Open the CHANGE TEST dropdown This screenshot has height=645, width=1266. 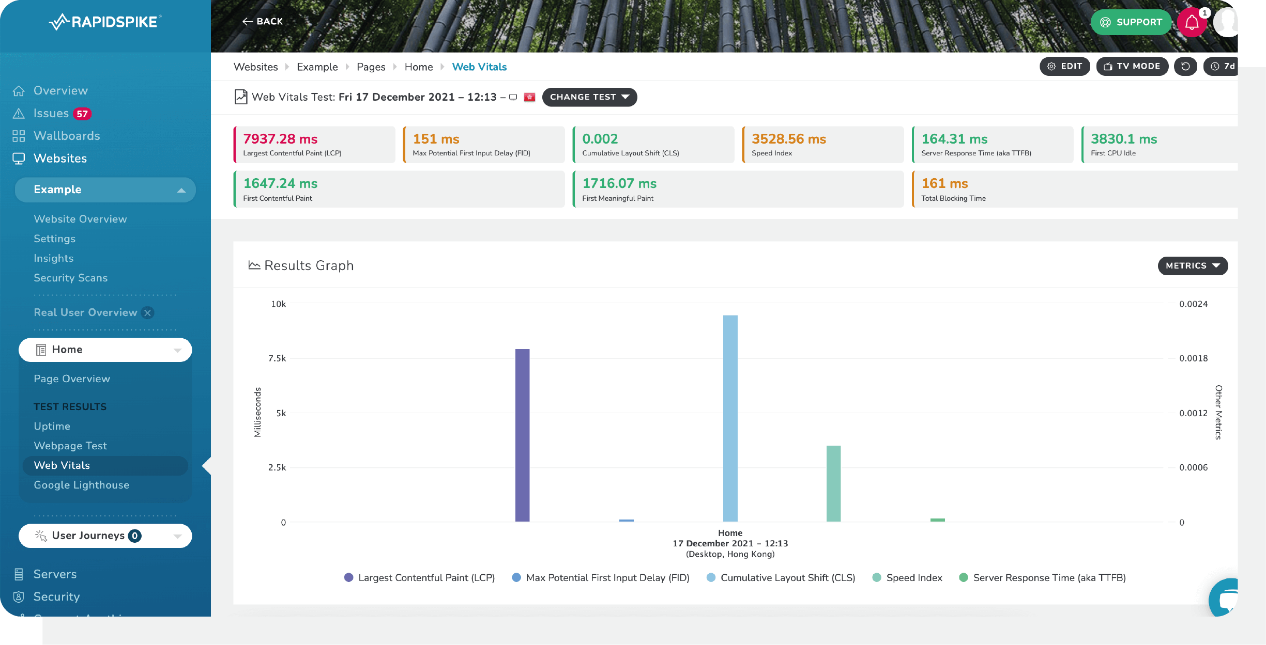tap(590, 96)
